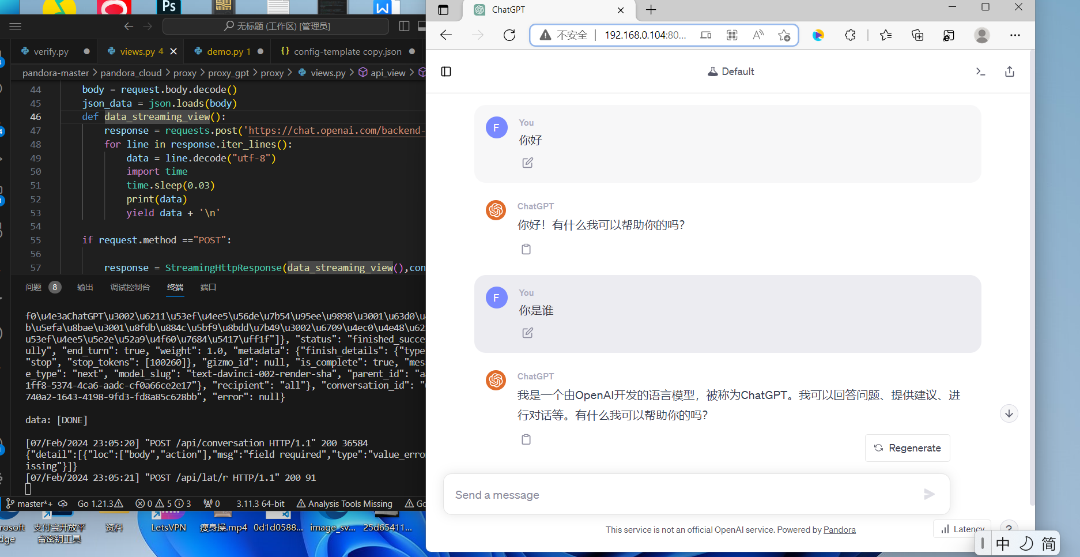1080x557 pixels.
Task: Click the Regenerate button
Action: [x=907, y=448]
